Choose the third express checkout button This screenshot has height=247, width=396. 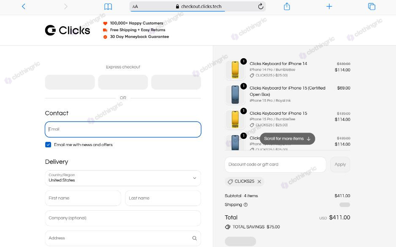pyautogui.click(x=176, y=82)
